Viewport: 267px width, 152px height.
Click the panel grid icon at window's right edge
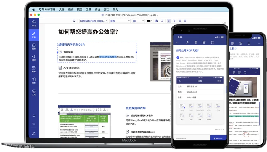click(224, 23)
